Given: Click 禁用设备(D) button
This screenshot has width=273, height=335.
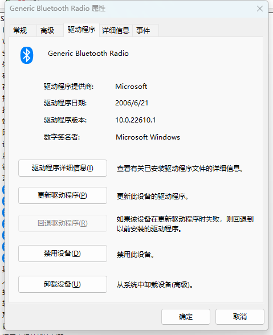Looking at the screenshot, I should [x=63, y=254].
